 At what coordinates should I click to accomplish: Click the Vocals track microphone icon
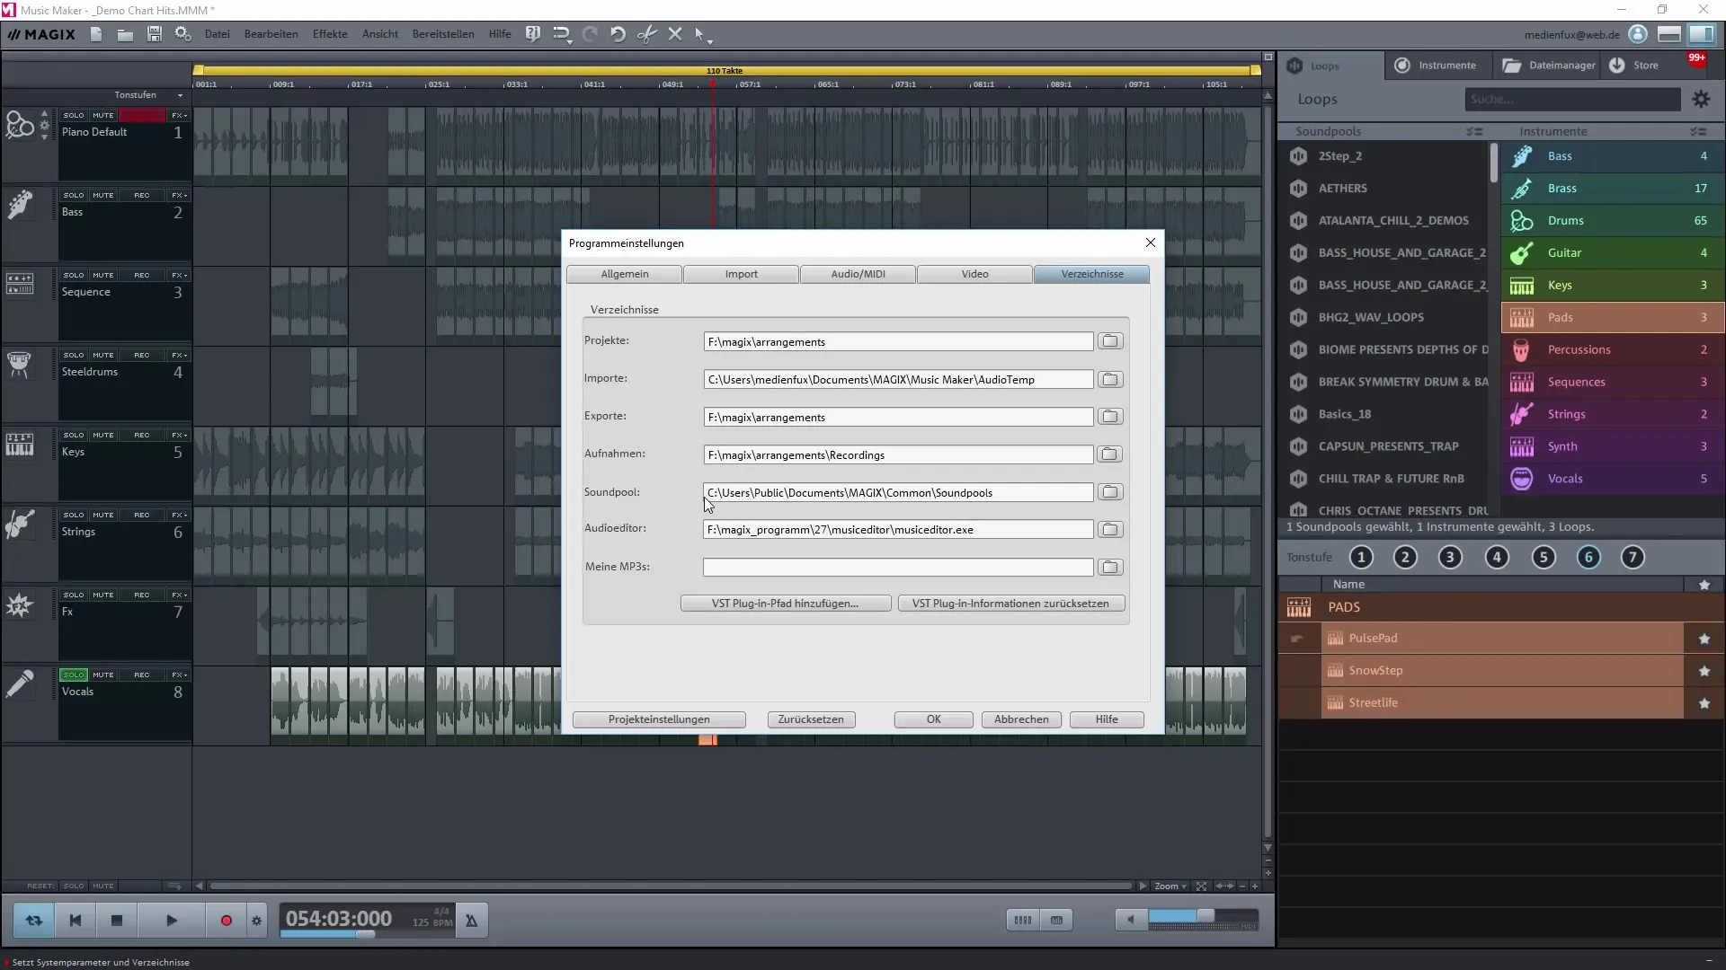click(20, 683)
